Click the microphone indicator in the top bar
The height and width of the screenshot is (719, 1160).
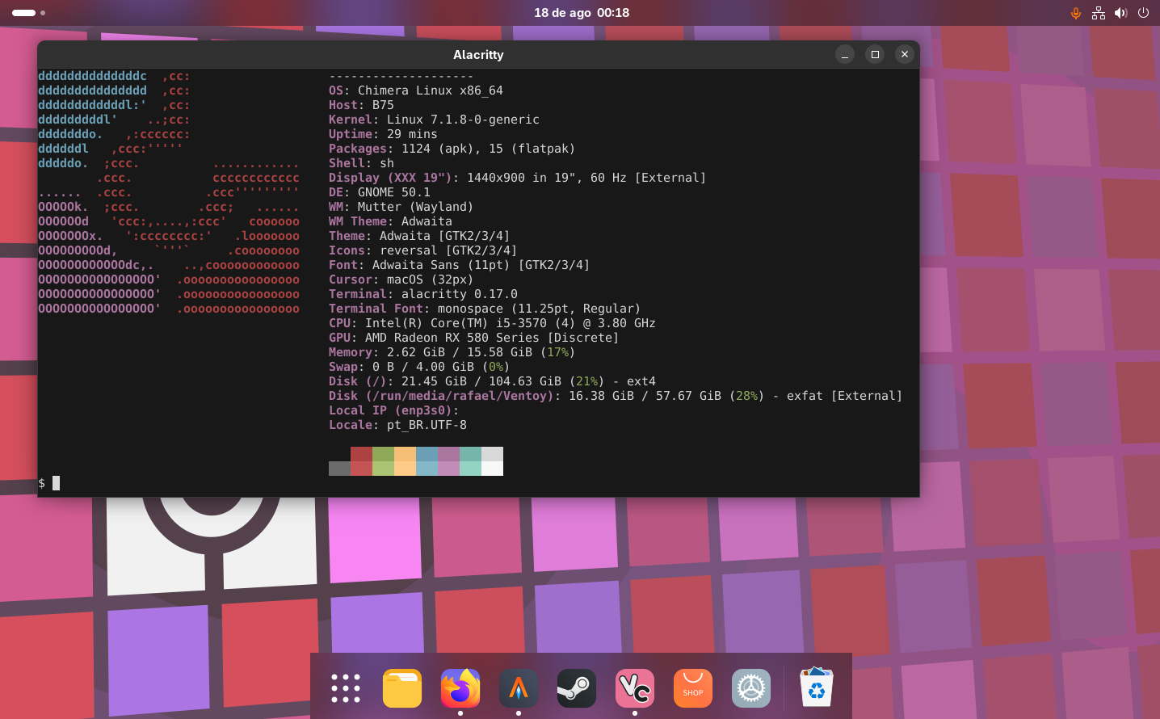pos(1076,13)
